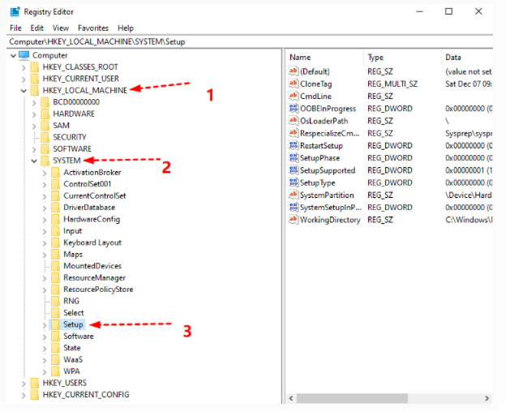Click the RNG folder icon
This screenshot has height=412, width=510.
[56, 302]
